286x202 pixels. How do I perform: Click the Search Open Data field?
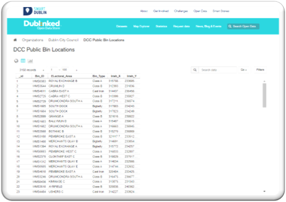click(246, 26)
